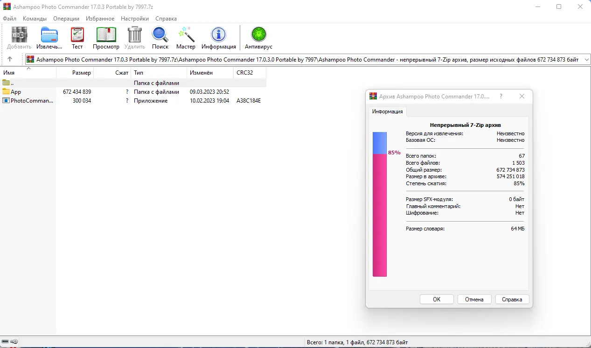Add files using the Добавить toolbar icon
The image size is (591, 348).
(x=19, y=35)
